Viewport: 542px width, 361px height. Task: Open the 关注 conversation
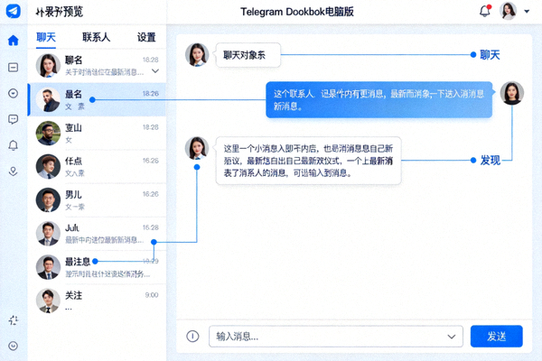point(98,301)
